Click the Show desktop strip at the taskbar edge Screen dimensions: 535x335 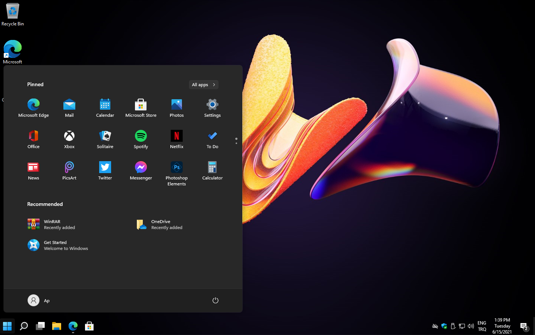point(534,326)
